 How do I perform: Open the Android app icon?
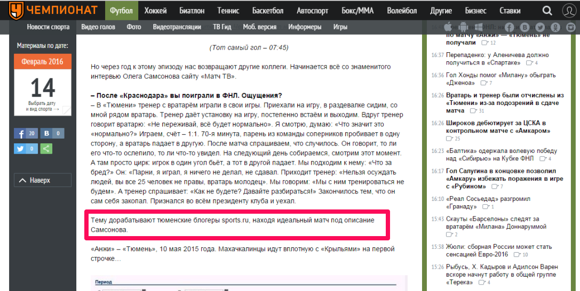tap(463, 27)
